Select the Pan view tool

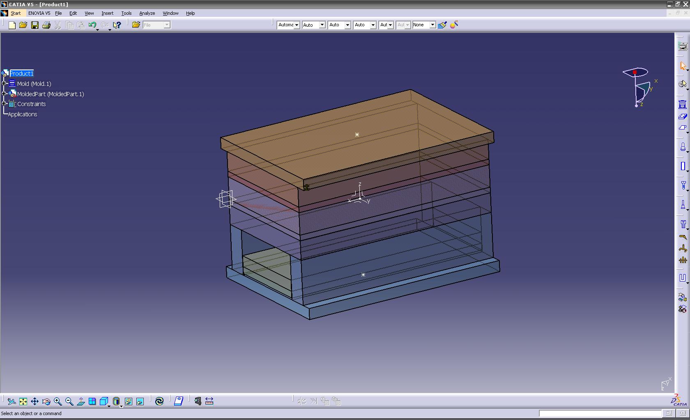point(34,401)
